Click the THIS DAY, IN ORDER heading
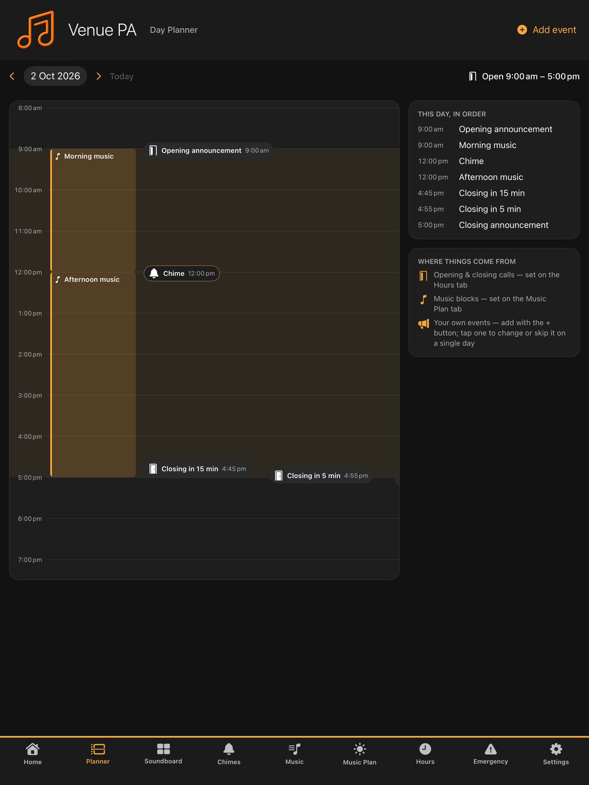 tap(452, 114)
